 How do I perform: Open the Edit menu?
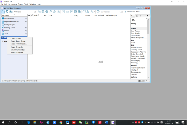point(6,4)
